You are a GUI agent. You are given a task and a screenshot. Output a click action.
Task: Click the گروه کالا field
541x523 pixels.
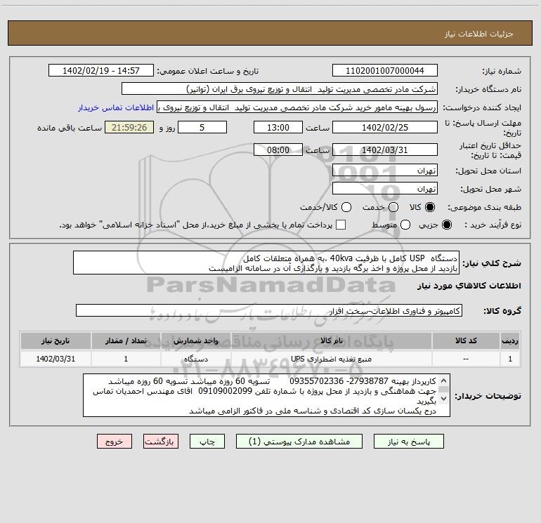269,310
